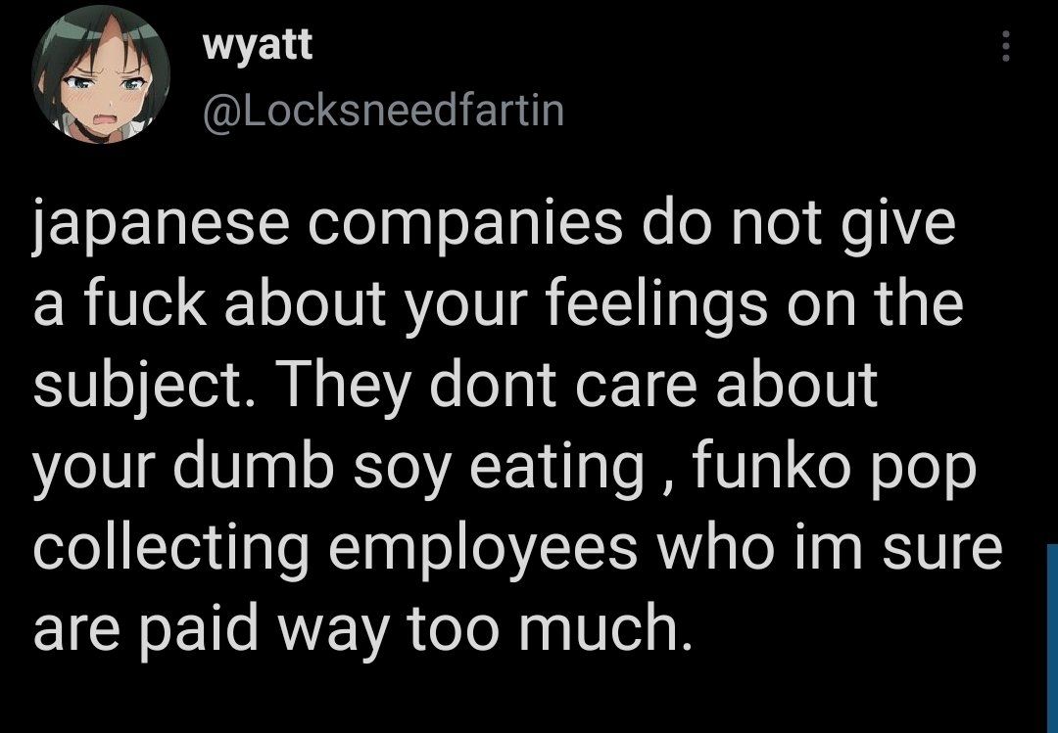Click the word "employees" in the tweet
Viewport: 1058px width, 733px height.
pos(483,550)
